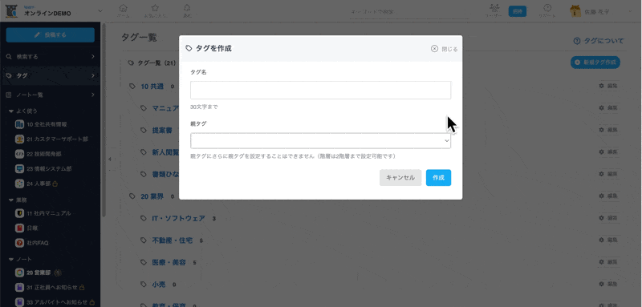Open favorites via the star icon
642x307 pixels.
tap(155, 8)
